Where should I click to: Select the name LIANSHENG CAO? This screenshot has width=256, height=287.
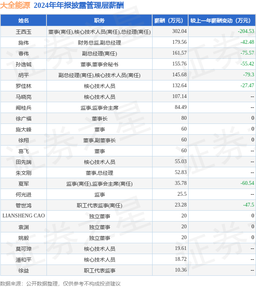pos(24,216)
